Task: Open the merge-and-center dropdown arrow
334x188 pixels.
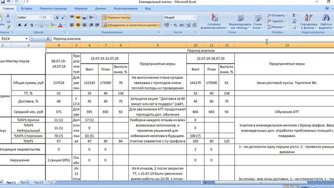Action: tap(159, 25)
